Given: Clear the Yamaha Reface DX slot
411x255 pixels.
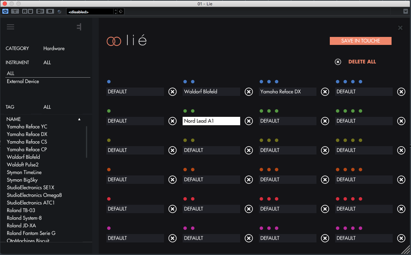Looking at the screenshot, I should point(325,92).
